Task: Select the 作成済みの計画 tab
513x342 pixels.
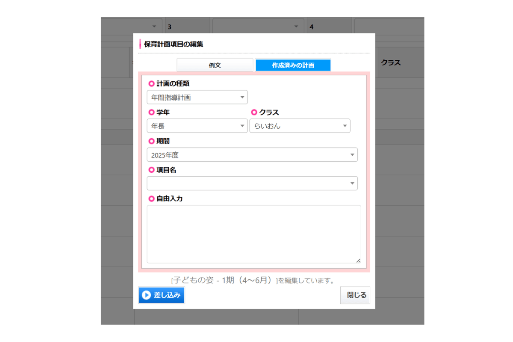Action: 293,65
